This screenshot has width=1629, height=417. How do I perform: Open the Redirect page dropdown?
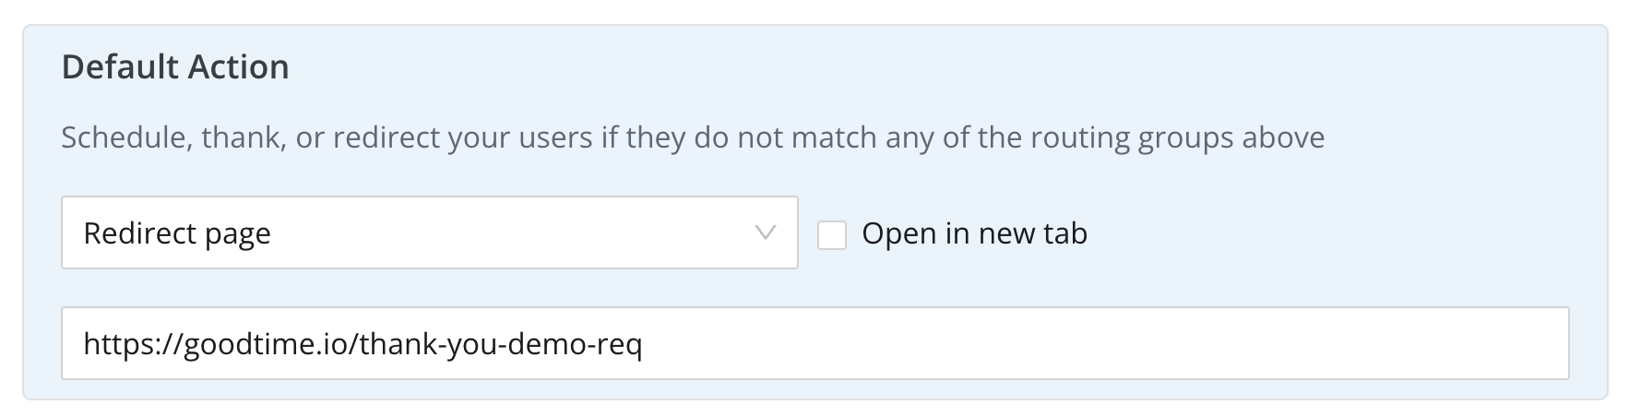429,232
